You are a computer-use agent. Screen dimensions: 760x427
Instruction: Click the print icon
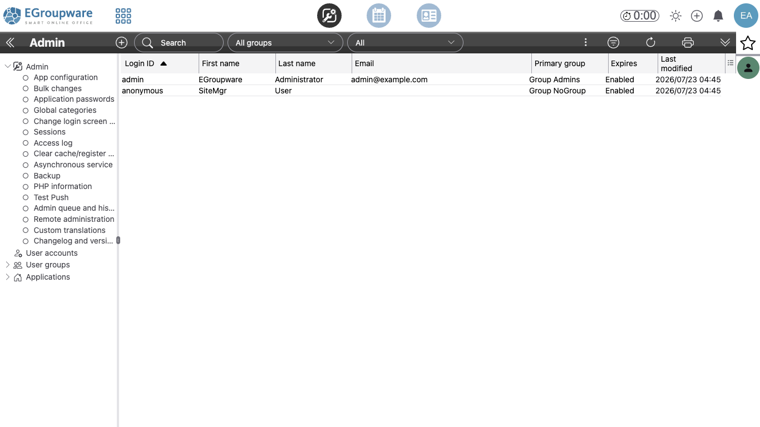pyautogui.click(x=688, y=43)
